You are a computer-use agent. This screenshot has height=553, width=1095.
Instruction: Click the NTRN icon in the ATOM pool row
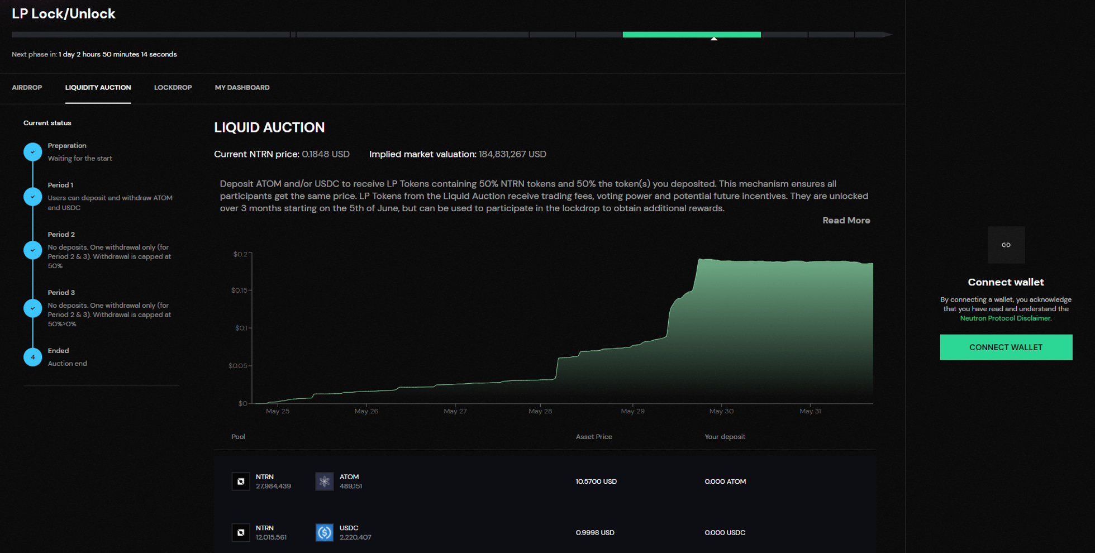coord(241,482)
